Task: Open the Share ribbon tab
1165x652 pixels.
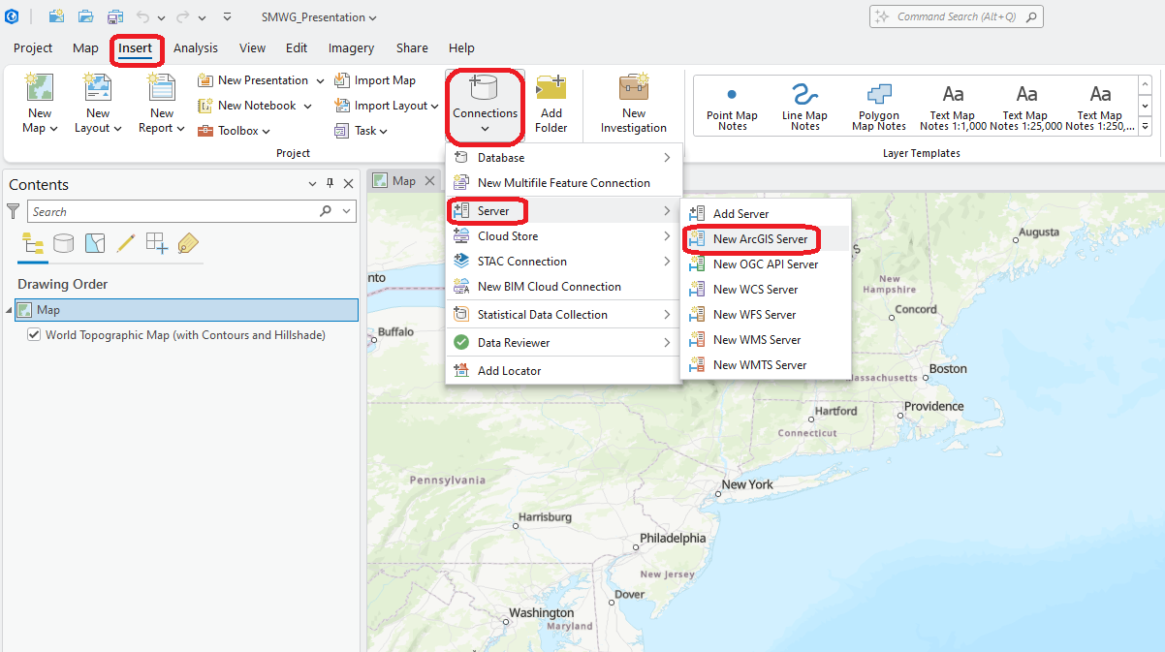Action: 412,48
